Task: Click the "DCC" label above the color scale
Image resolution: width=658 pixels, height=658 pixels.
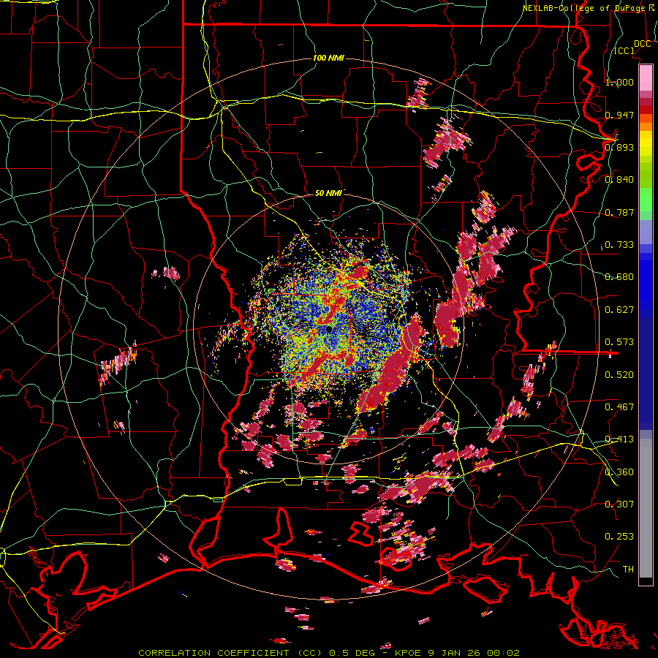Action: pyautogui.click(x=642, y=44)
